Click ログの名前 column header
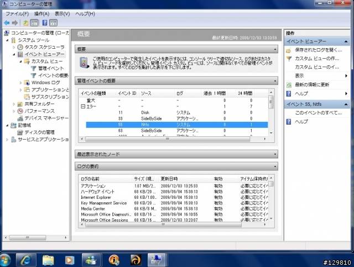Screen dimensions: 354x267 pos(105,179)
